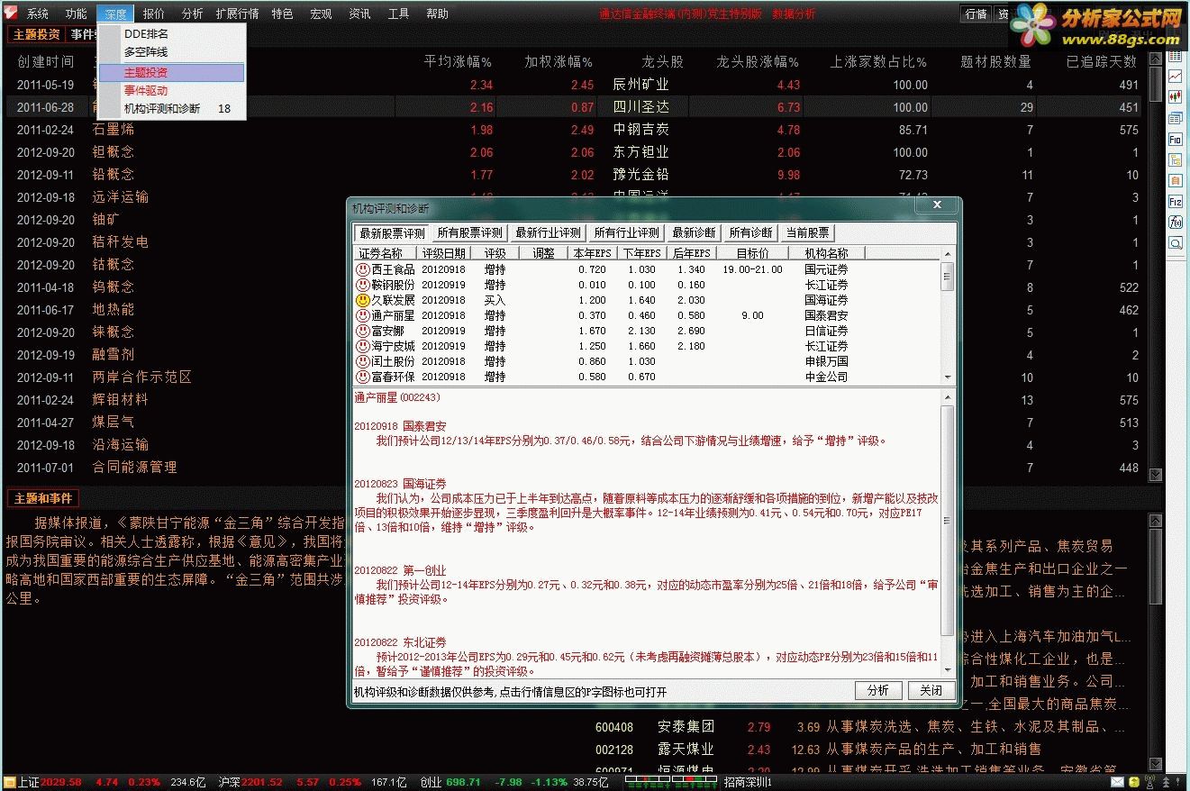Click the orange icon at status bar left
Image resolution: width=1190 pixels, height=791 pixels.
[x=10, y=782]
